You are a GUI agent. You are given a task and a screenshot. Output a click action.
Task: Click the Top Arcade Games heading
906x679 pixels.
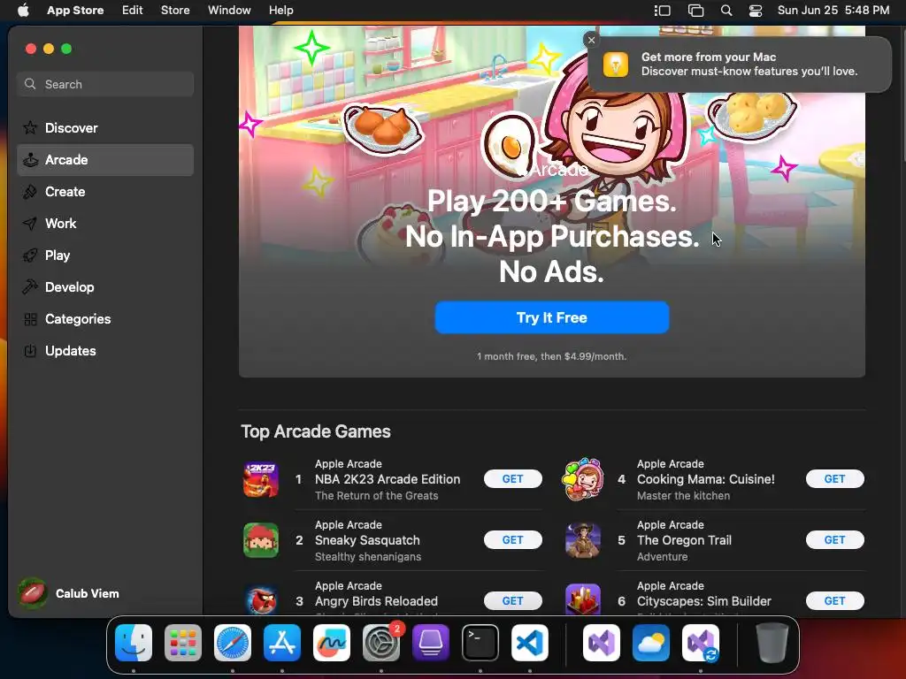point(316,431)
